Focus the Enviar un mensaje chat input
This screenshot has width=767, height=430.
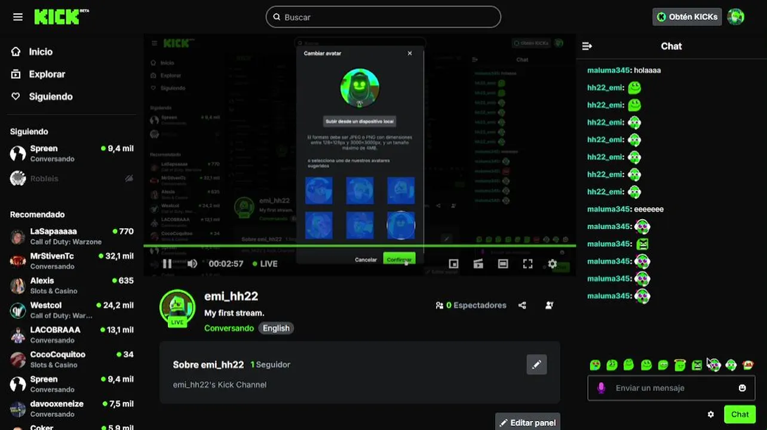(671, 388)
